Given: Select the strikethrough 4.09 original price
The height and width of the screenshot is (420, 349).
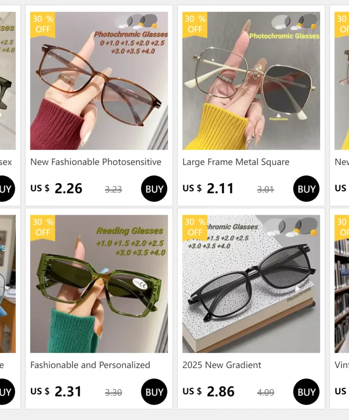Looking at the screenshot, I should [266, 392].
